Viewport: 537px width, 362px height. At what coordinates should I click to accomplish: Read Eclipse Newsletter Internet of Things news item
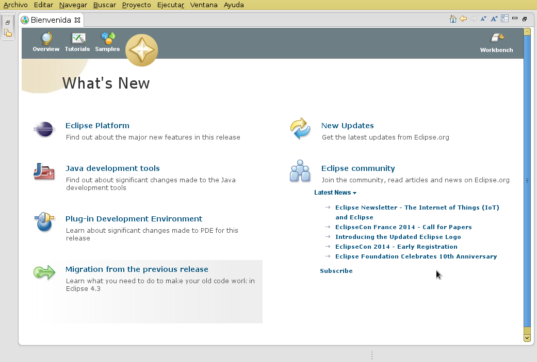click(x=417, y=212)
